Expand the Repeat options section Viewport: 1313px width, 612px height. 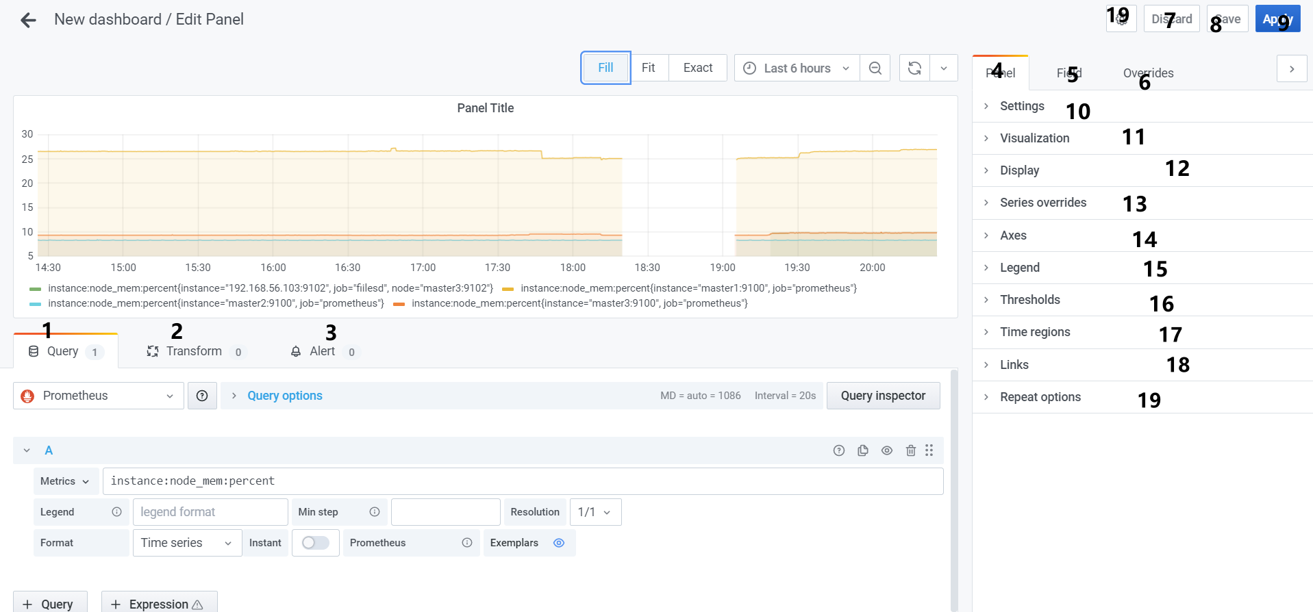[x=1142, y=397]
